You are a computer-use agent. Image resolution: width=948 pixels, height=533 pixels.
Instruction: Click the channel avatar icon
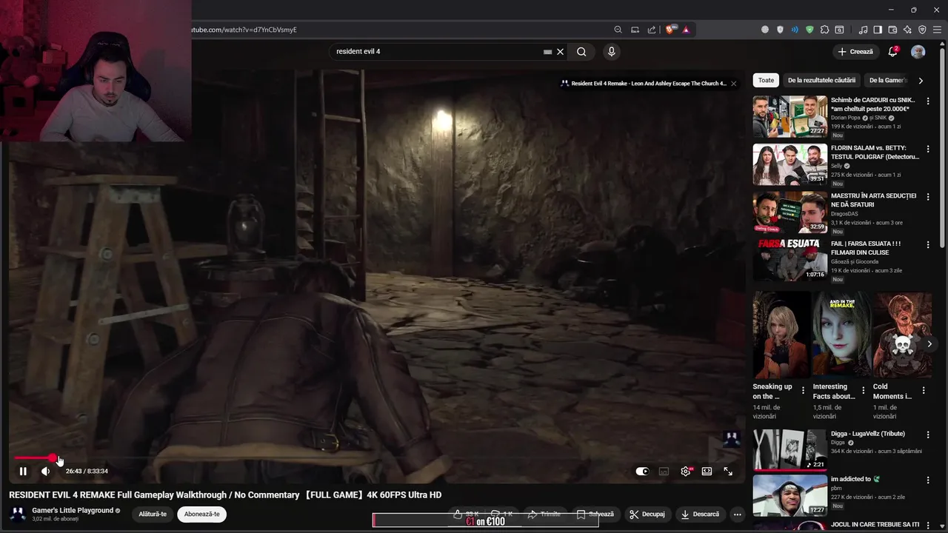(18, 514)
